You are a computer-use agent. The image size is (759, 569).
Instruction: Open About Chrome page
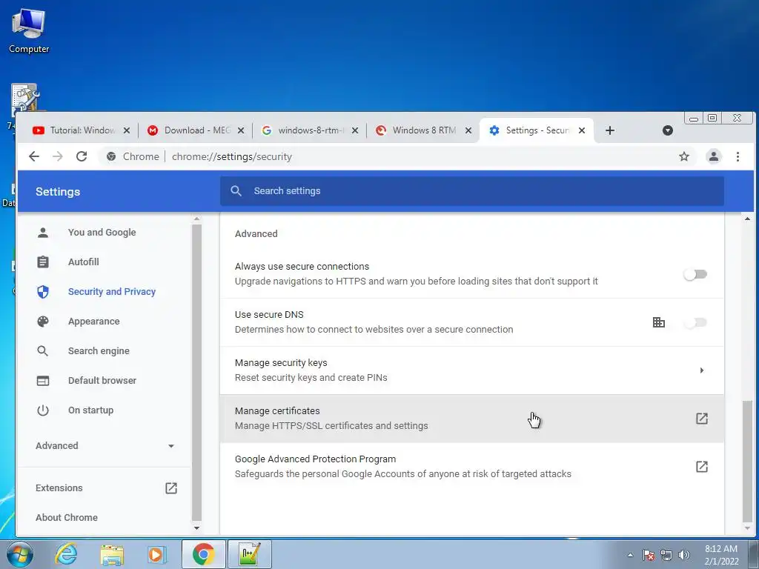(66, 517)
